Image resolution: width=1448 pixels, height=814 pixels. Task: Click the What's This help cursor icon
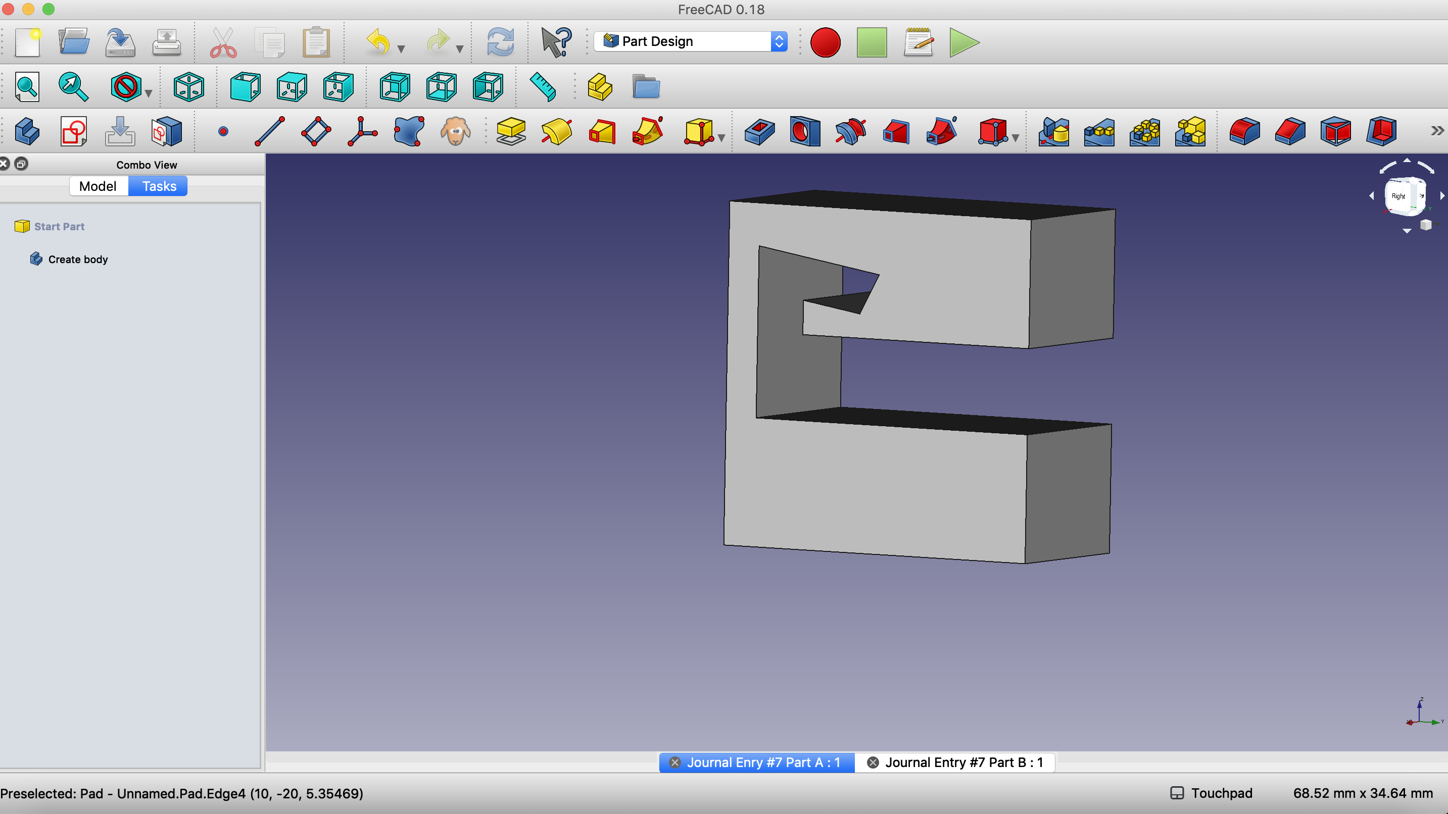click(556, 42)
